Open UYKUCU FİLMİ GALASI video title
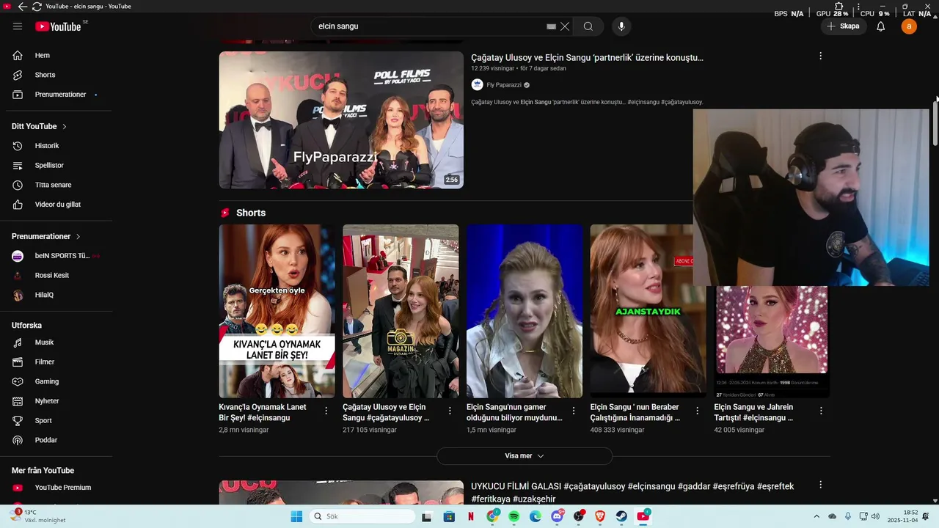The height and width of the screenshot is (528, 939). [632, 493]
